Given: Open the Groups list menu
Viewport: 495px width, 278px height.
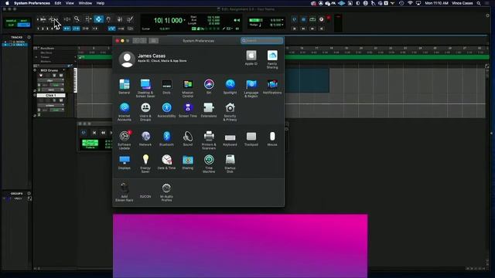Looking at the screenshot, I should tap(29, 193).
